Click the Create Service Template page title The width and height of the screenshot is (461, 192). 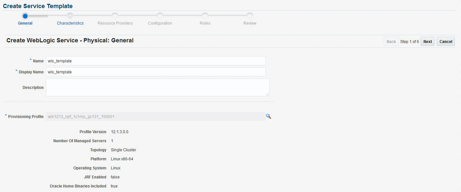38,6
